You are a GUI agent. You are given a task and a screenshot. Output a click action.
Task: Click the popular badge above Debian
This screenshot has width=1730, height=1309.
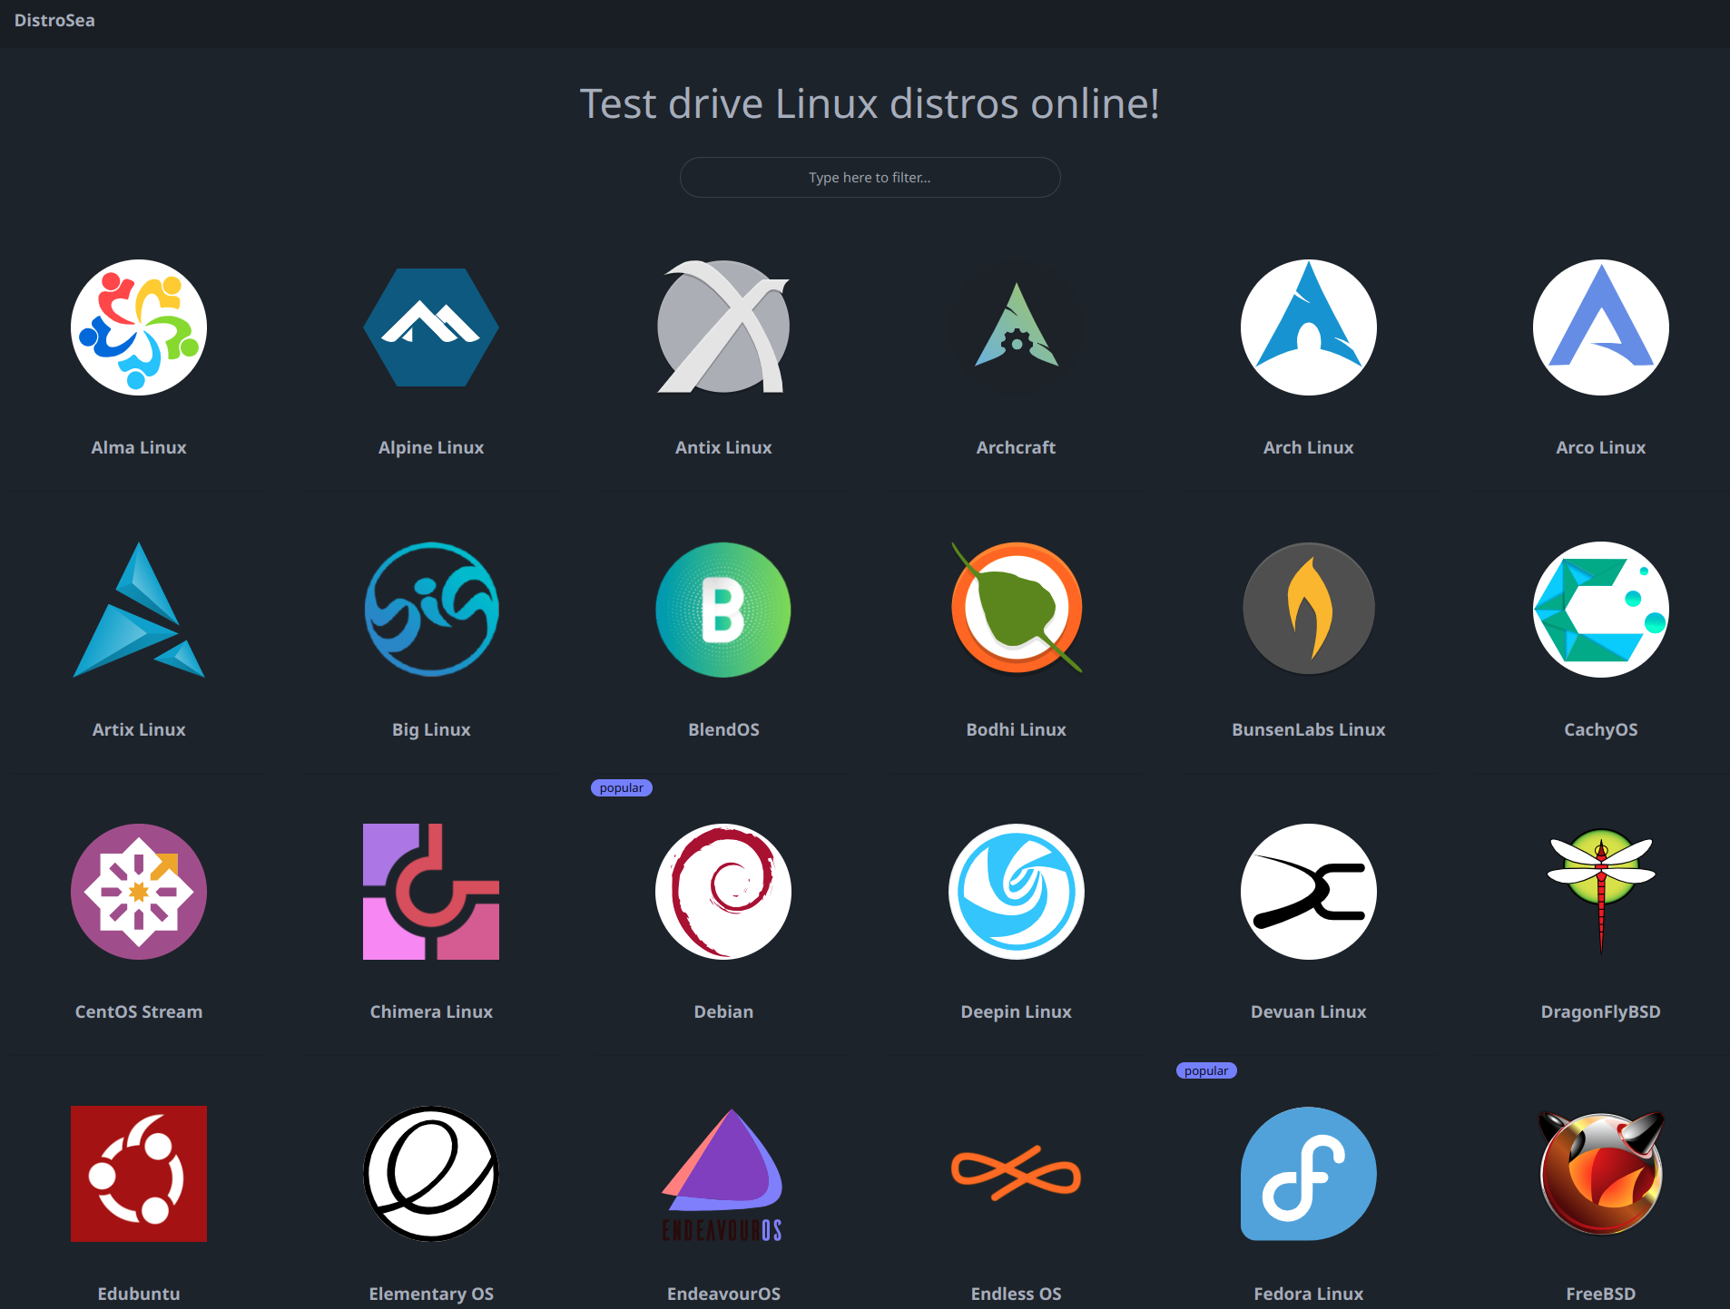pos(622,787)
